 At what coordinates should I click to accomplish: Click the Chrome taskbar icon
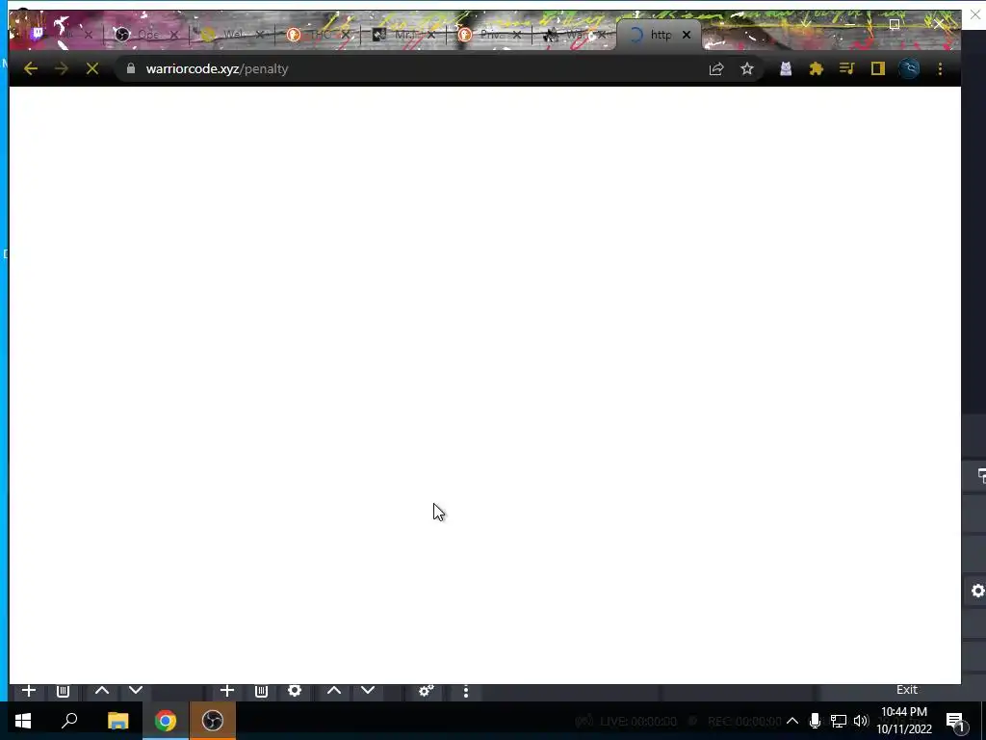166,721
